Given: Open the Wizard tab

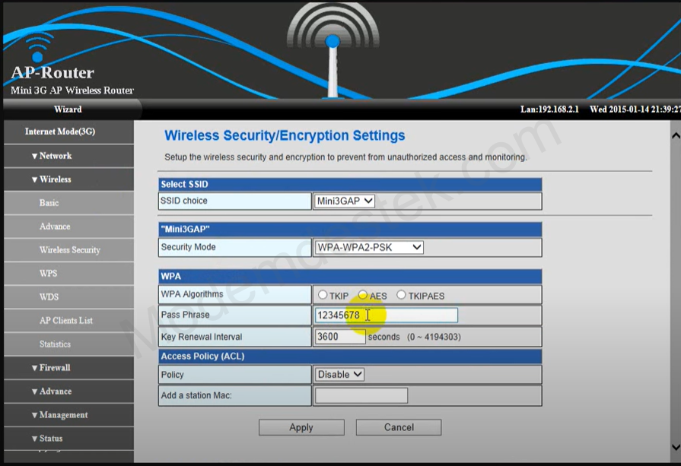Looking at the screenshot, I should pos(68,109).
